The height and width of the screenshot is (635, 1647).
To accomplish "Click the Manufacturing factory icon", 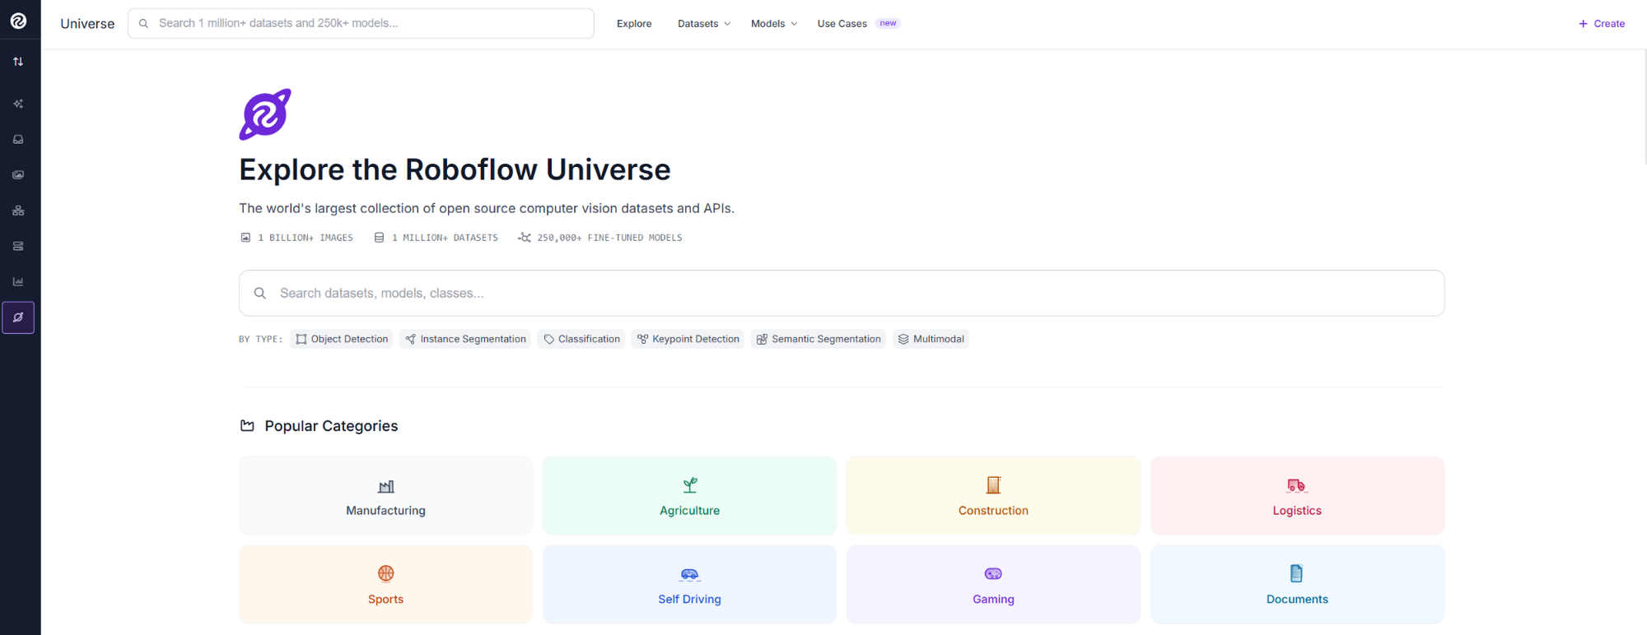I will point(386,486).
